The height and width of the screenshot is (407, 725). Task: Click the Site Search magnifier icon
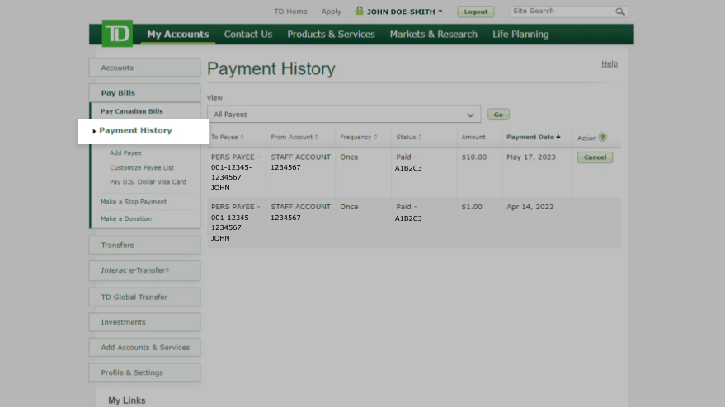click(620, 12)
